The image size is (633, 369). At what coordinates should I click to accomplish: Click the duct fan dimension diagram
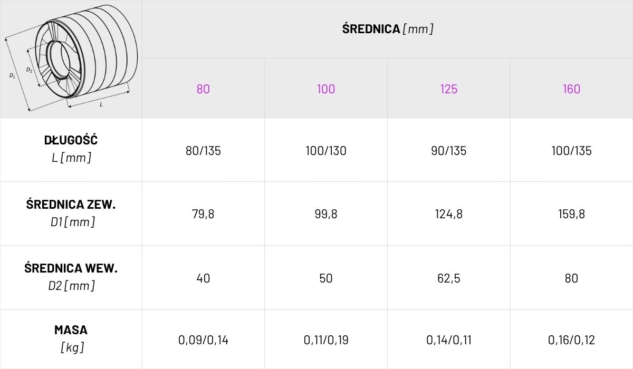point(71,58)
